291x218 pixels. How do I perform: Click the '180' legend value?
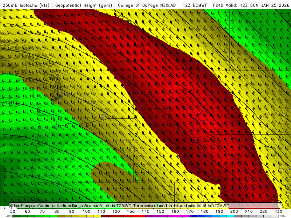pyautogui.click(x=204, y=211)
